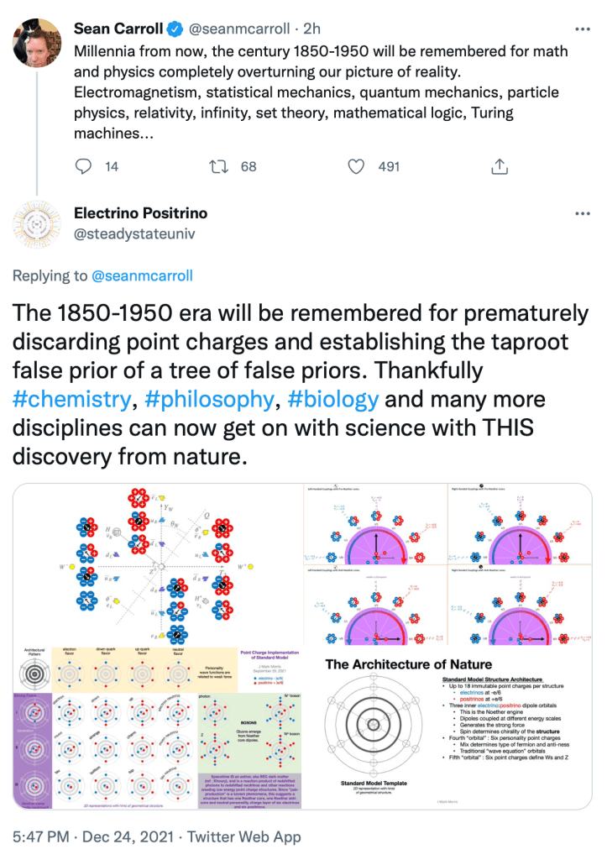
Task: Open more options on Electrino Positrino's tweet
Action: (x=581, y=214)
